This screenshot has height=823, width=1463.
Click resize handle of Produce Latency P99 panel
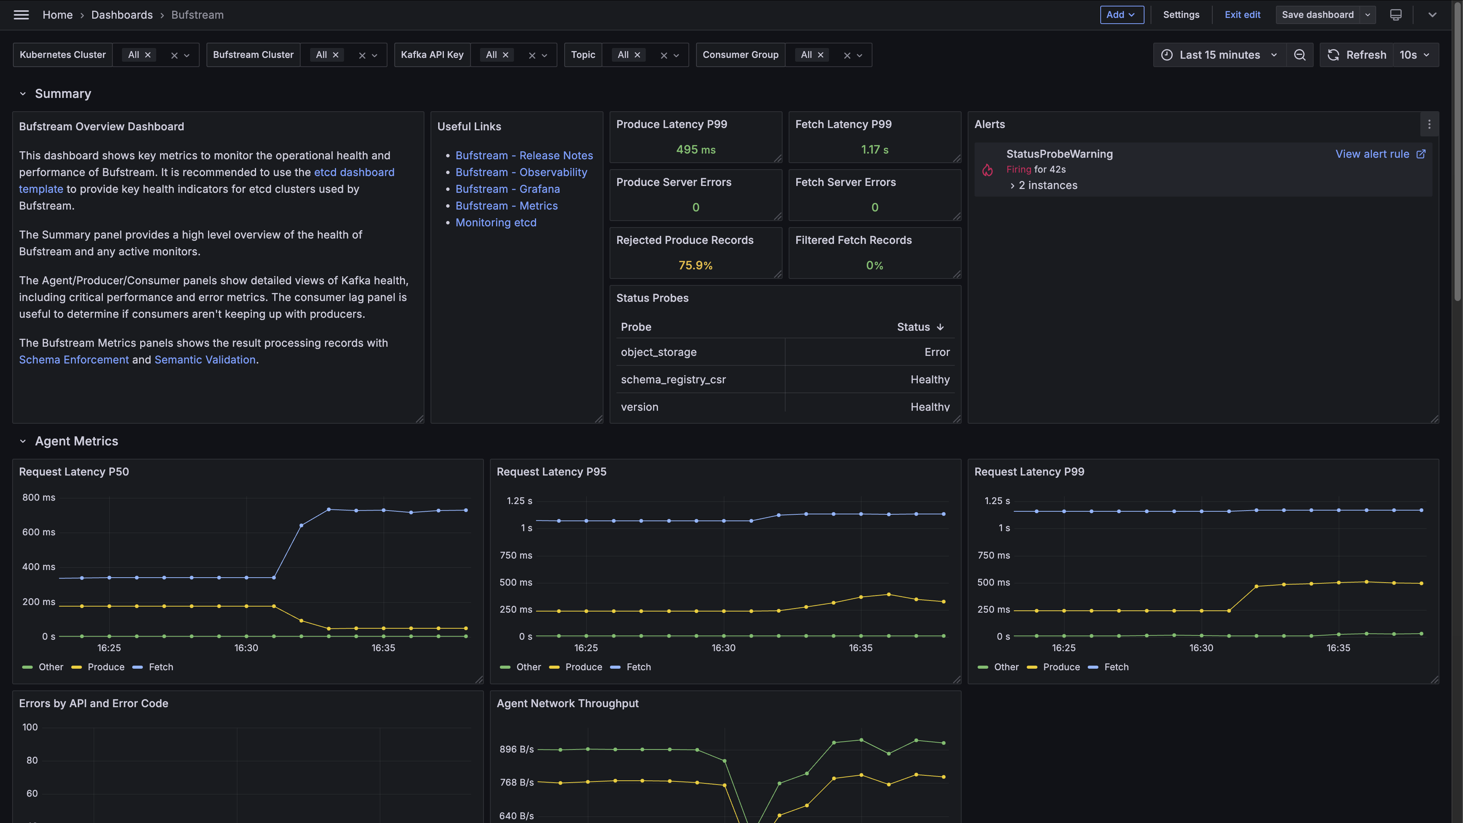point(778,159)
